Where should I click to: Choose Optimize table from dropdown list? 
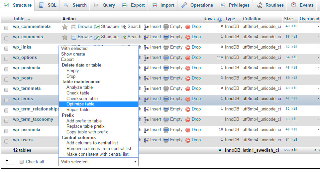98,104
